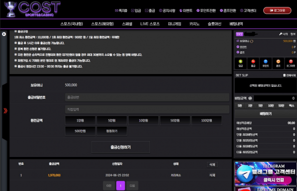Click the blue 포인트 icon in user panel
Screen dimensions: 297x191
coord(265,63)
